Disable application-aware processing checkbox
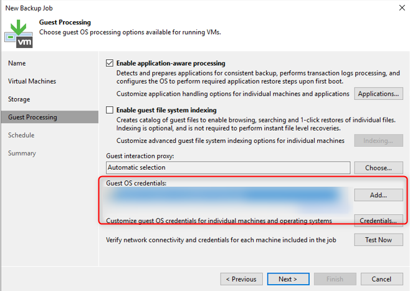 110,64
